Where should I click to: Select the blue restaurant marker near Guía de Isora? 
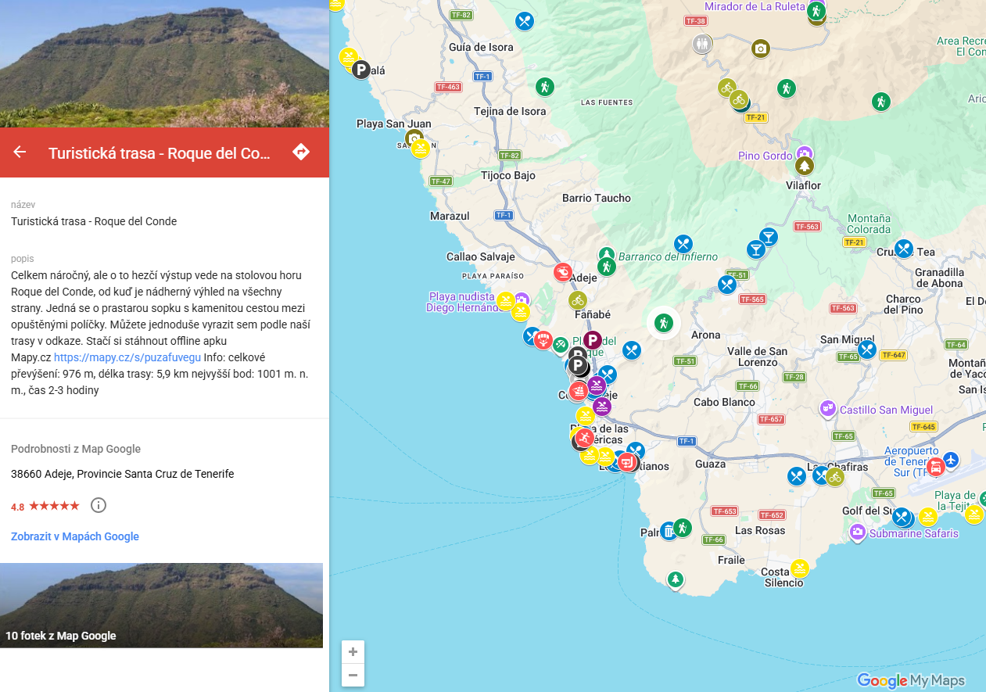click(524, 20)
